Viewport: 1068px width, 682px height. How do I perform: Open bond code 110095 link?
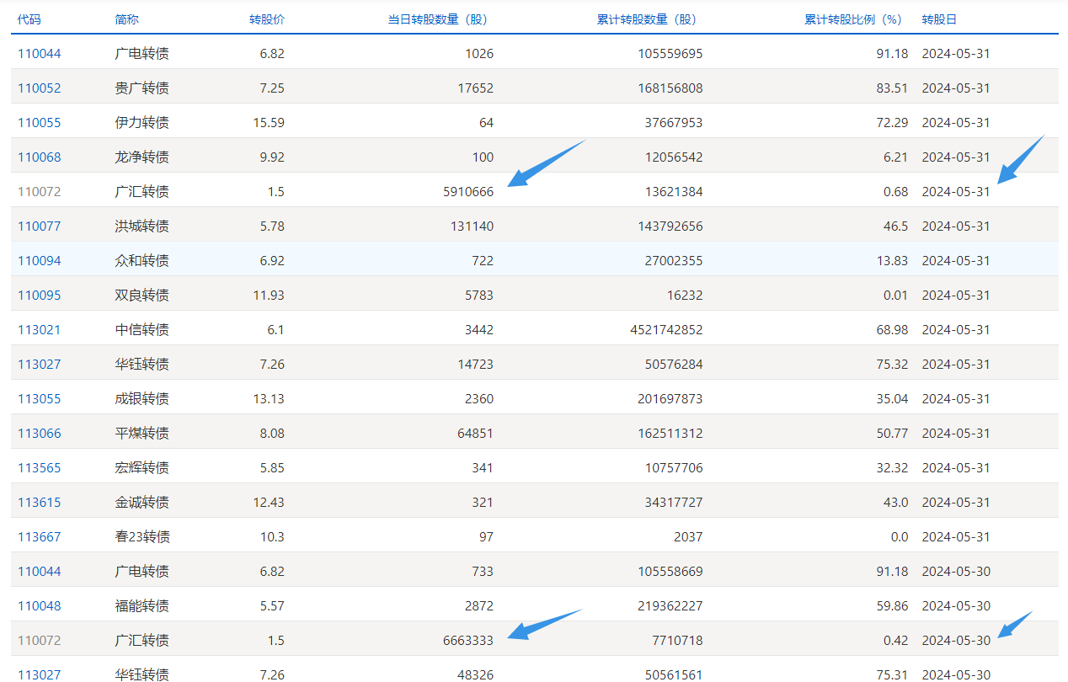point(40,296)
